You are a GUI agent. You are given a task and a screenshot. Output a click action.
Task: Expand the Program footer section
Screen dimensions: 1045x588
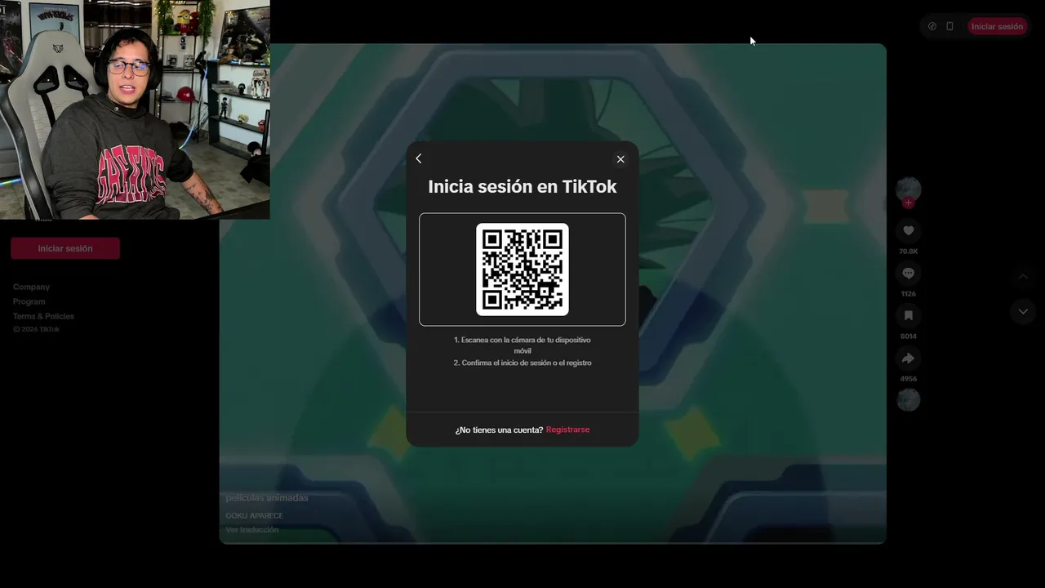coord(29,301)
